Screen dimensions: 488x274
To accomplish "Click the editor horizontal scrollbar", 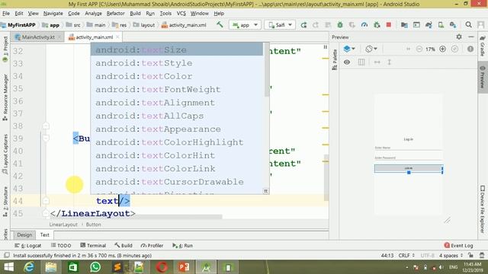I will tap(136, 216).
